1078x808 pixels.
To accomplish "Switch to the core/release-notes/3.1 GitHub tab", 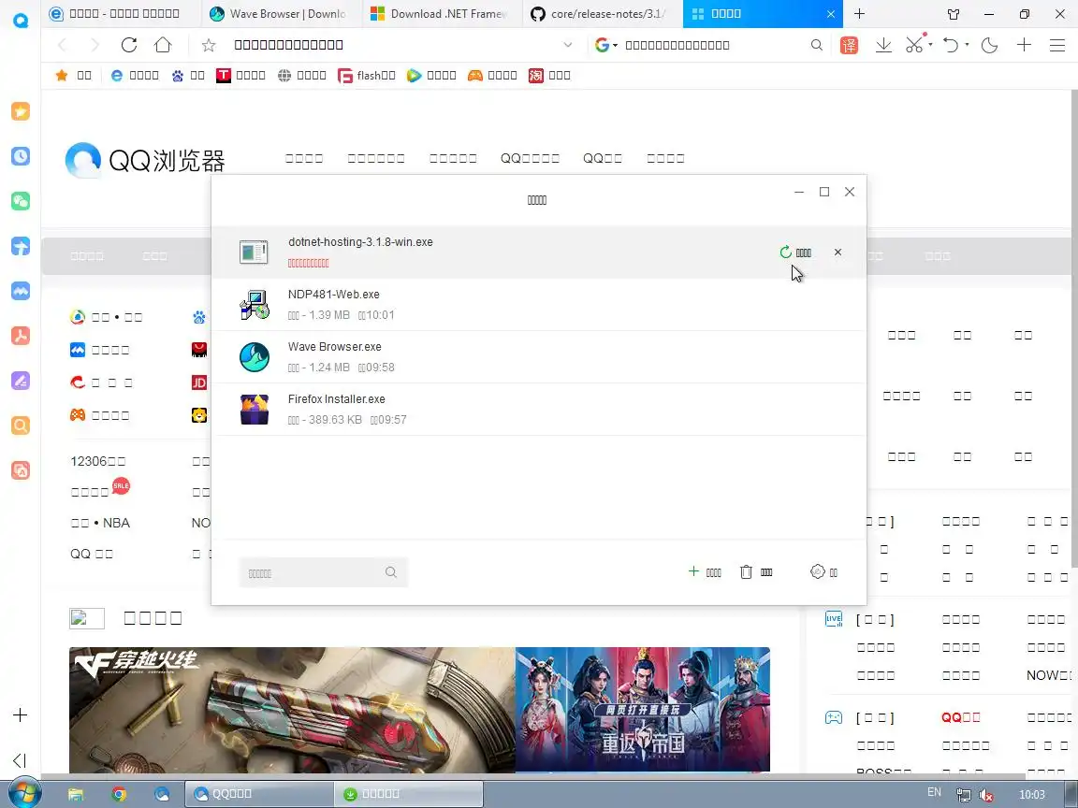I will (x=603, y=14).
